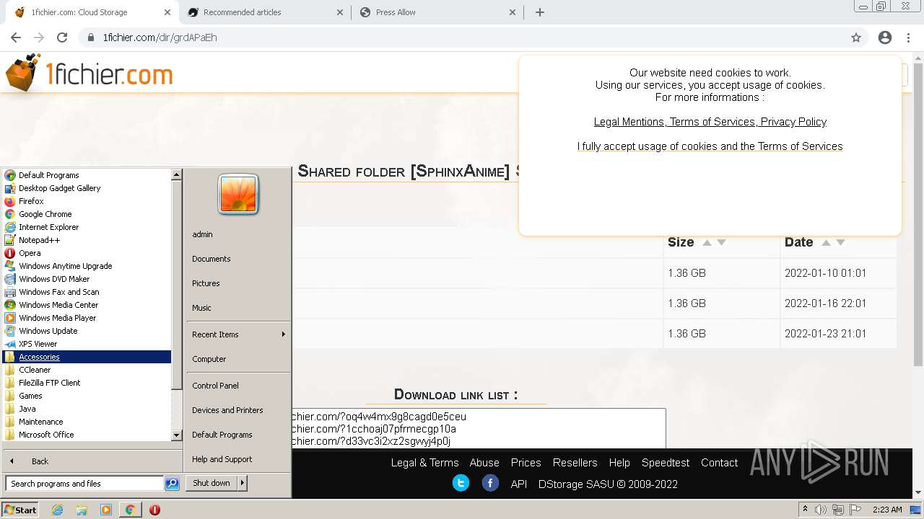Open the Chrome profile avatar
The image size is (924, 519).
coord(885,37)
